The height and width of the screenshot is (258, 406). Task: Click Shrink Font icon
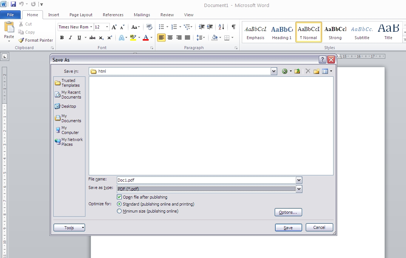(122, 27)
